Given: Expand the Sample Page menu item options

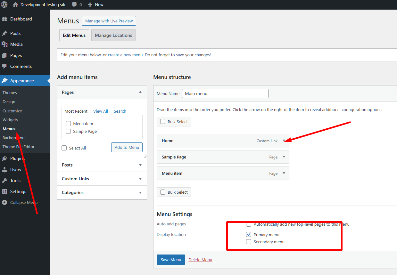Looking at the screenshot, I should click(x=284, y=157).
